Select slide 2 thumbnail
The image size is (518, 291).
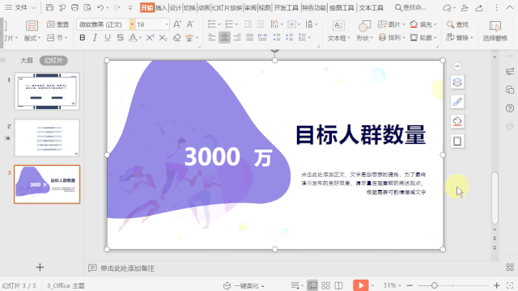click(47, 138)
